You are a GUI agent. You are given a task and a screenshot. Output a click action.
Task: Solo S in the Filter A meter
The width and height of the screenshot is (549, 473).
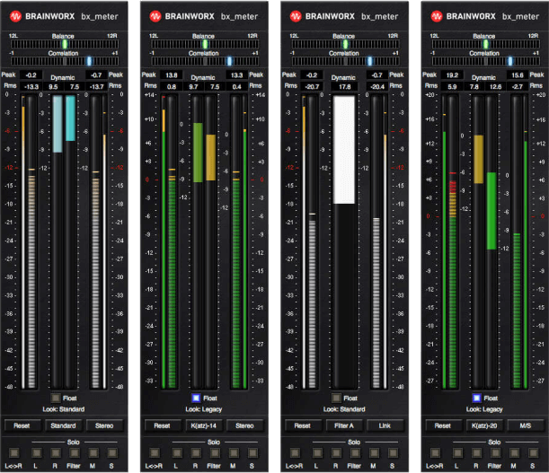[x=393, y=452]
